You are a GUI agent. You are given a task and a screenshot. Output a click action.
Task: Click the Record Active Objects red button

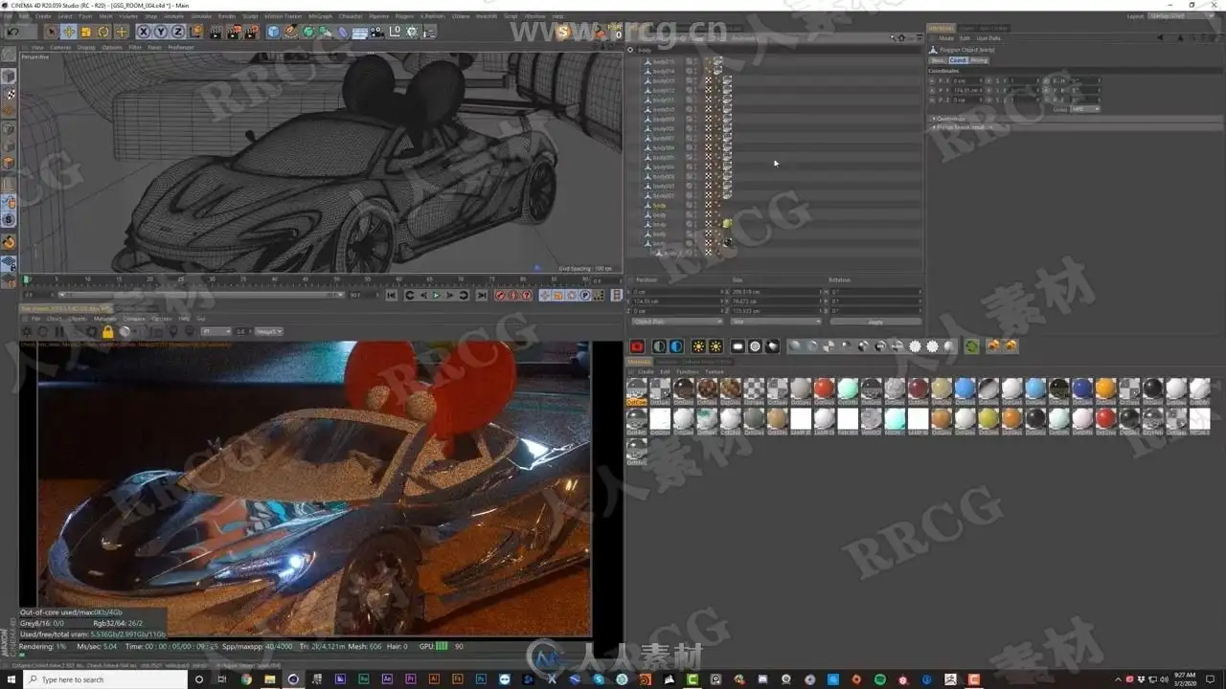click(500, 296)
